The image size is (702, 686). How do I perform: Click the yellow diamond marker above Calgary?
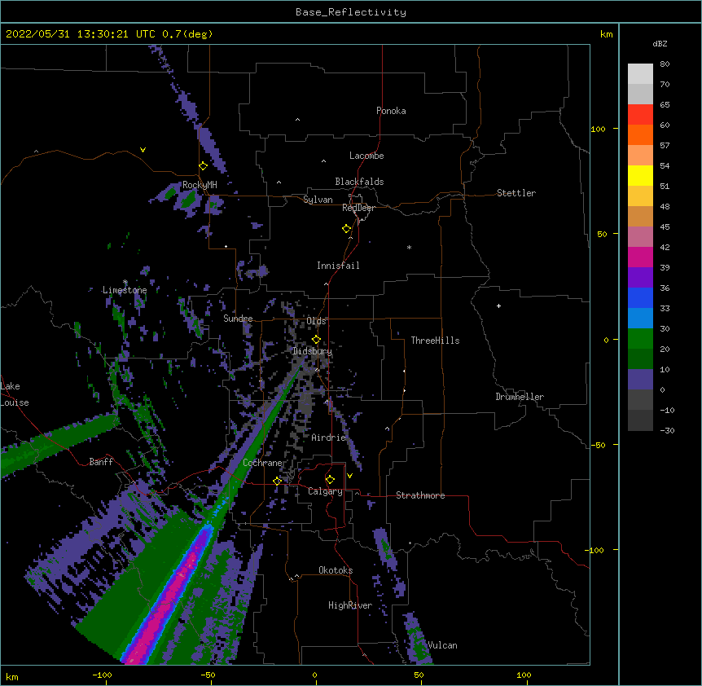330,480
